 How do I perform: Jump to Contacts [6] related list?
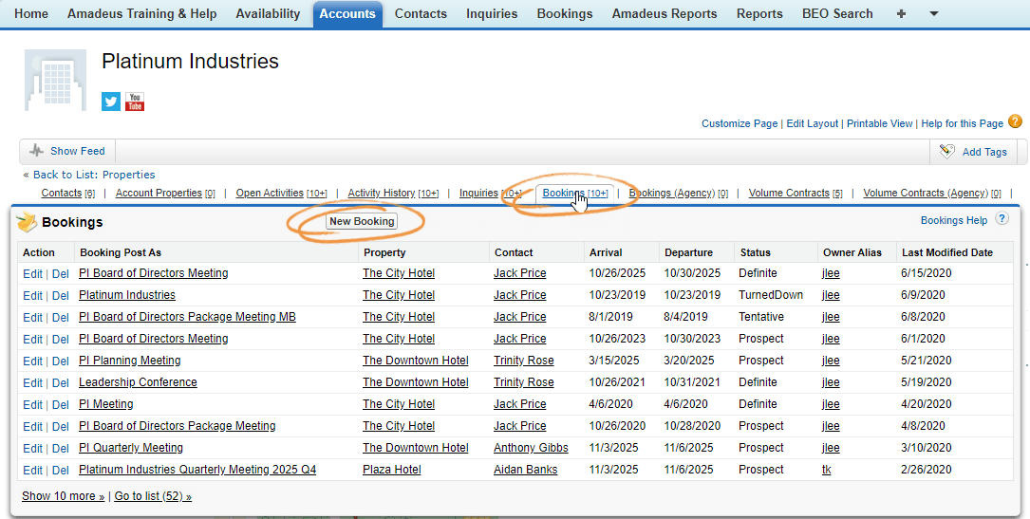coord(68,193)
